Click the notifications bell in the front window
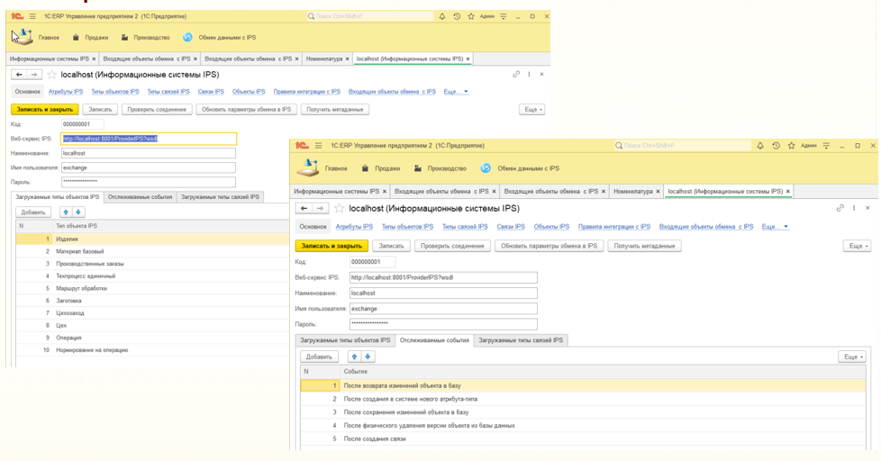This screenshot has height=461, width=881. 760,146
